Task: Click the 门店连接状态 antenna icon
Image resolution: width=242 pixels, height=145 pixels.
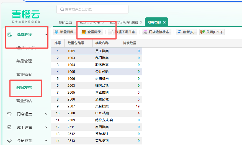Action: pyautogui.click(x=145, y=32)
